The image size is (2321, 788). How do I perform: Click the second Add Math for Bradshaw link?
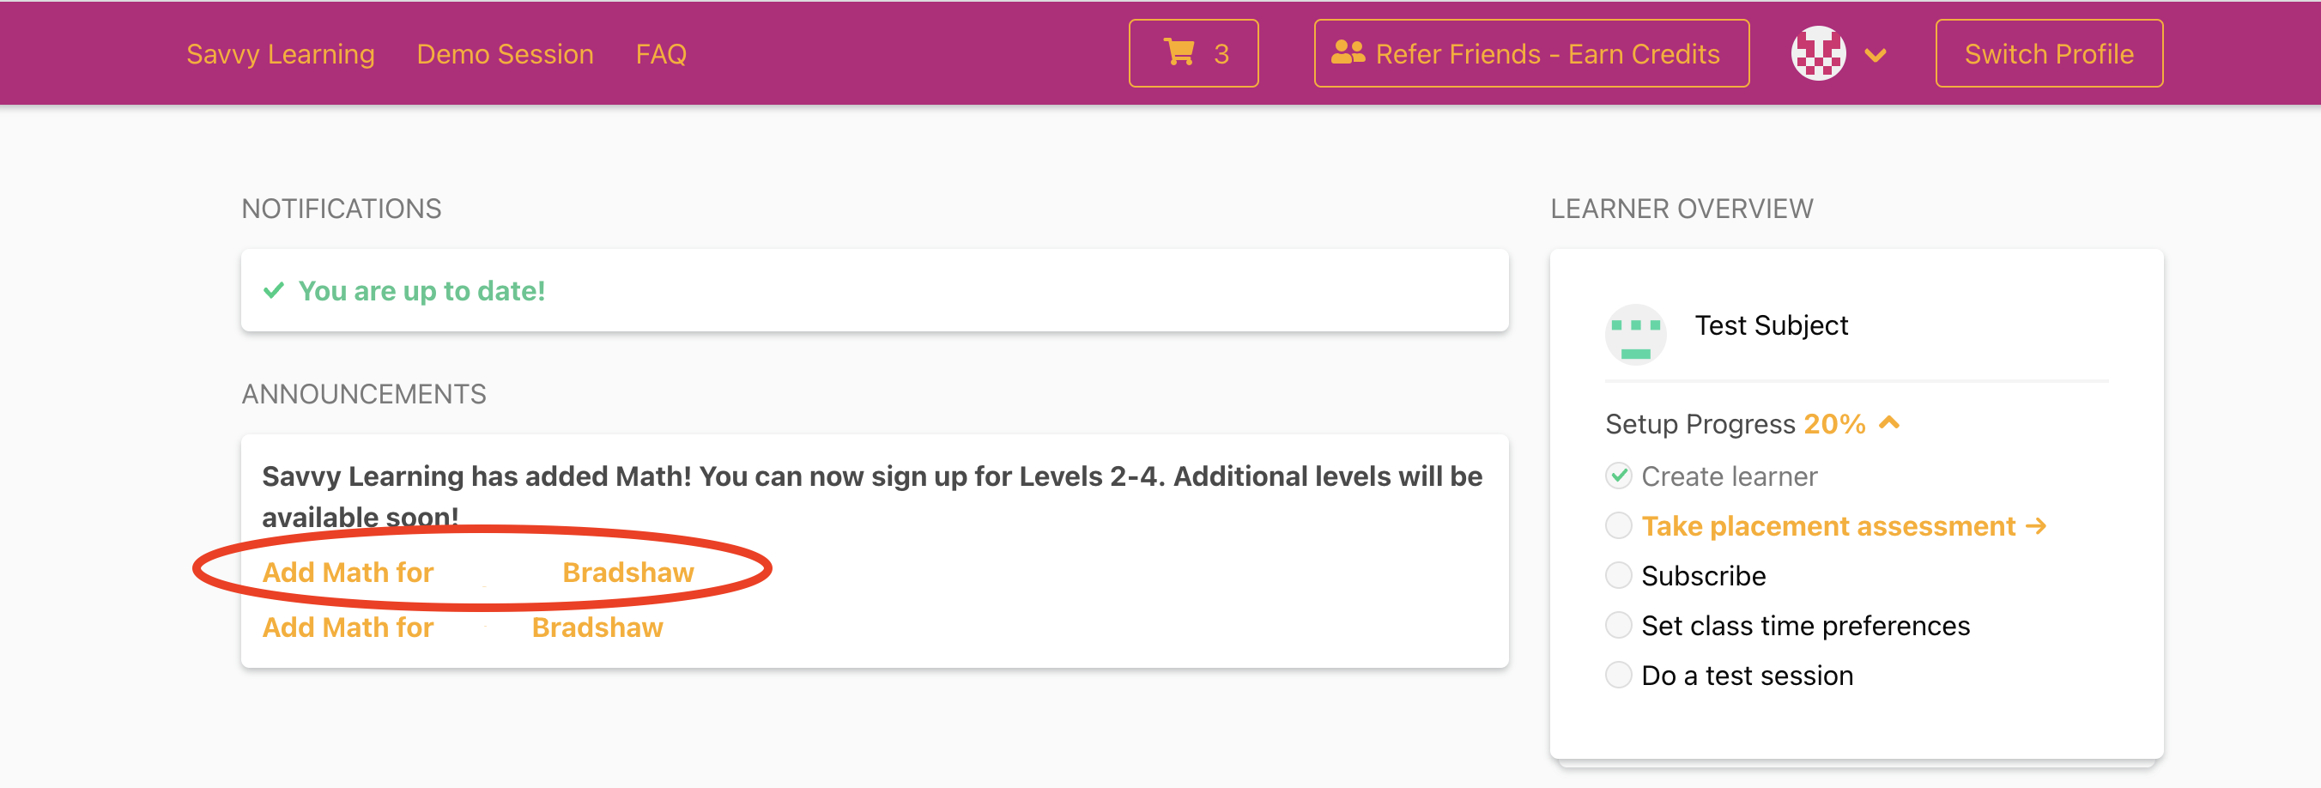[462, 627]
